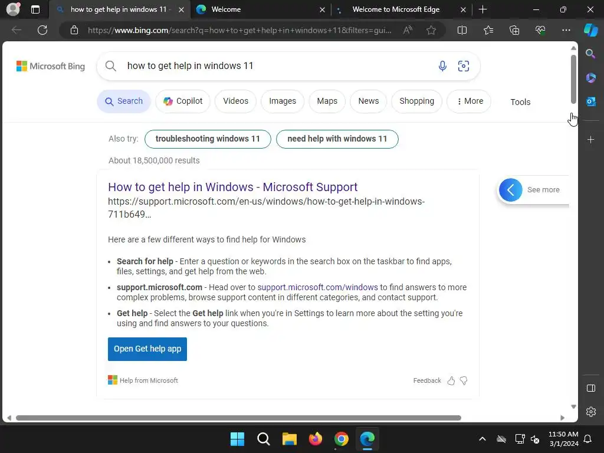Screen dimensions: 604x453
Task: Activate Read aloud icon in address bar
Action: pyautogui.click(x=408, y=30)
